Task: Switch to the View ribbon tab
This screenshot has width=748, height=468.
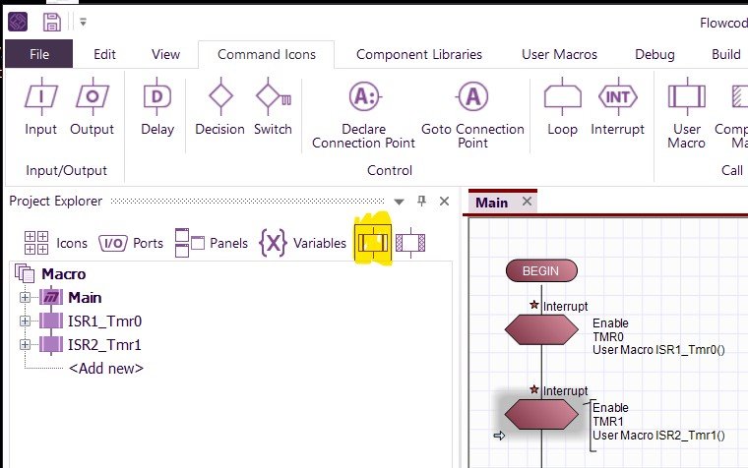Action: 165,54
